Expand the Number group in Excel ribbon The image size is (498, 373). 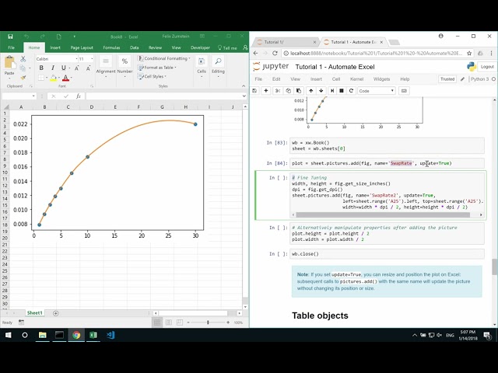(124, 68)
